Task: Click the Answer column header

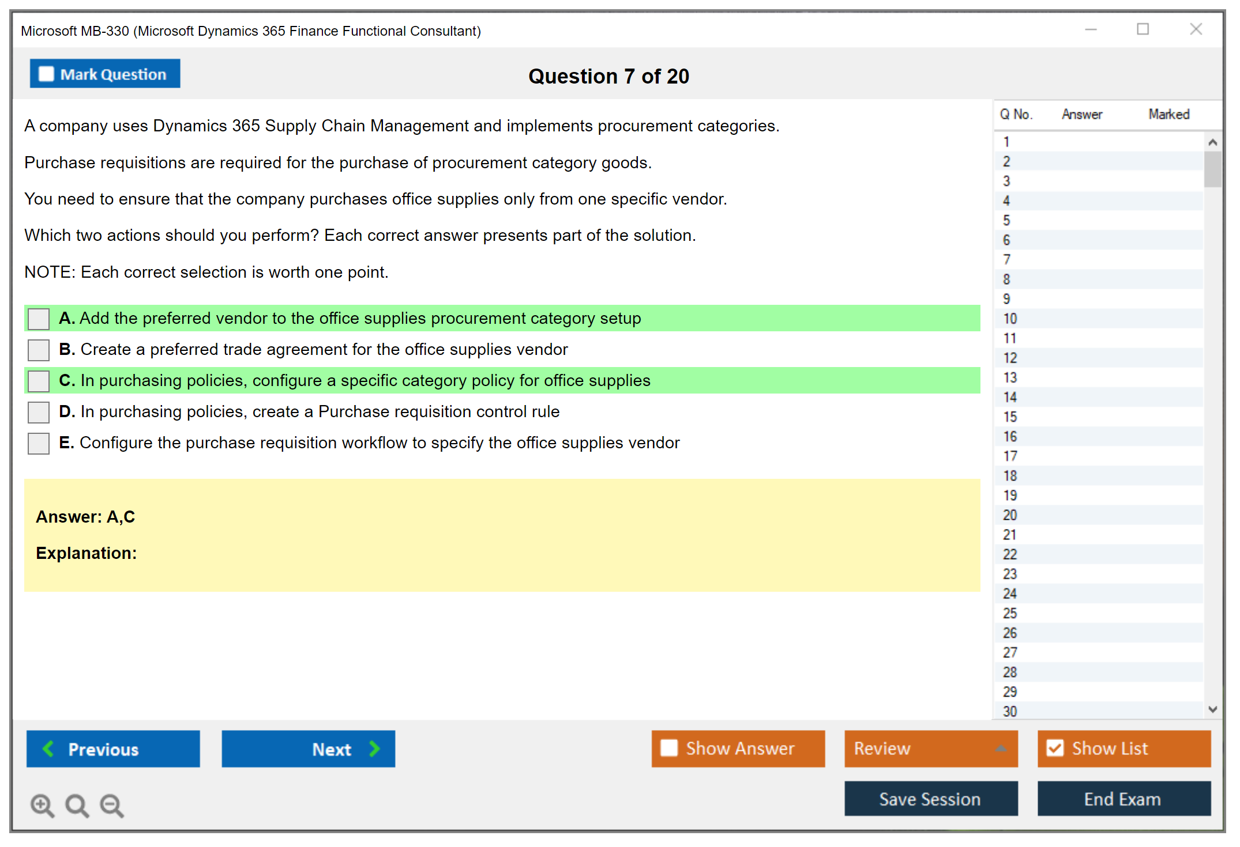Action: click(1081, 114)
